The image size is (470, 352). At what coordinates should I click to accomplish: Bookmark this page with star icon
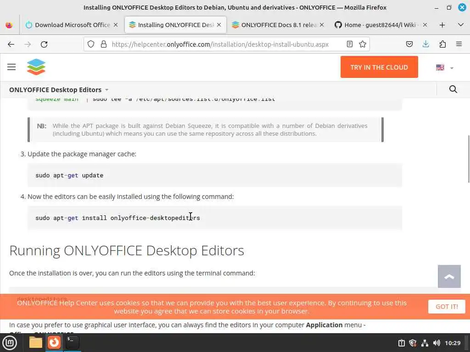click(363, 44)
